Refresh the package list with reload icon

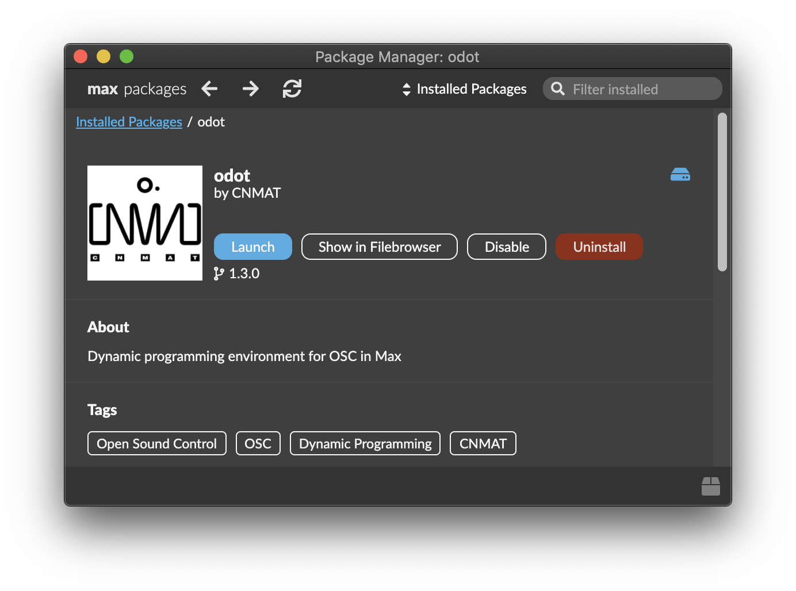pyautogui.click(x=292, y=89)
